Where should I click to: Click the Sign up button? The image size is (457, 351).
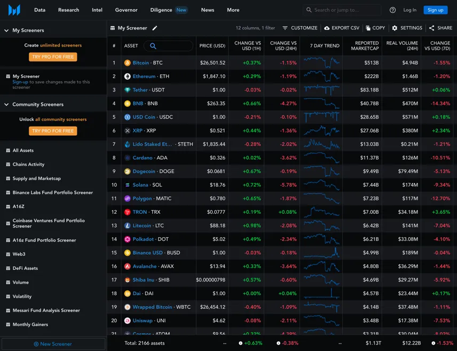tap(436, 10)
